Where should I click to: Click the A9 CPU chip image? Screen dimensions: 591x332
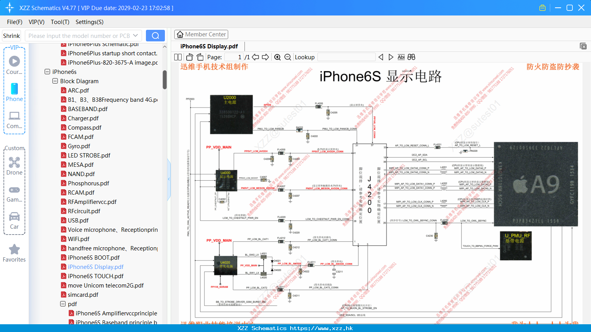tap(536, 184)
